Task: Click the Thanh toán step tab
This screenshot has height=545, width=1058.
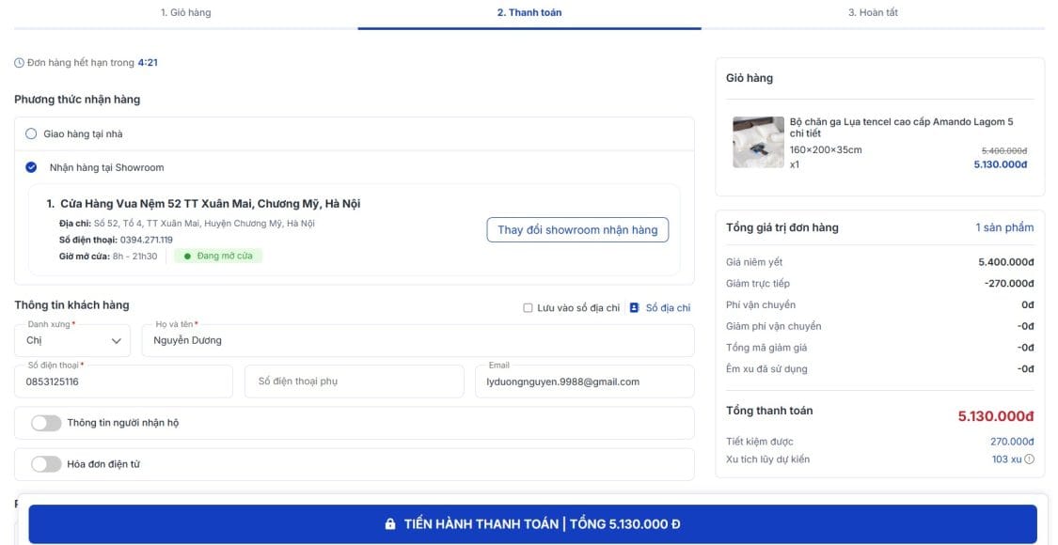Action: pyautogui.click(x=529, y=13)
